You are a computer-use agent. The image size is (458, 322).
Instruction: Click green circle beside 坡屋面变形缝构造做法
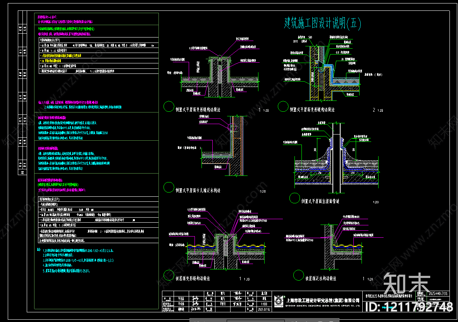click(x=169, y=276)
